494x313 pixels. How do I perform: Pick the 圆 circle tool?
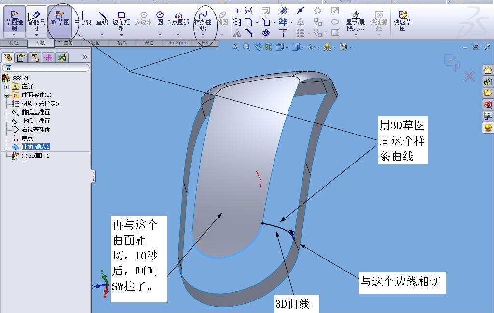[x=160, y=18]
